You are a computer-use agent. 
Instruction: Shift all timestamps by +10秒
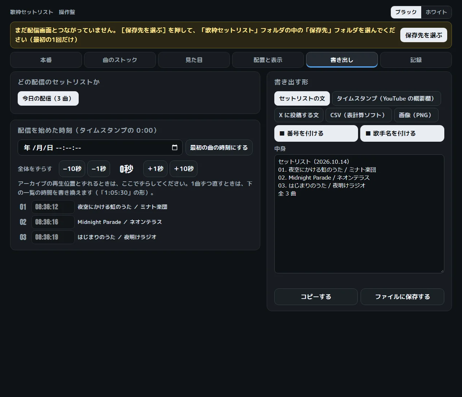(184, 169)
